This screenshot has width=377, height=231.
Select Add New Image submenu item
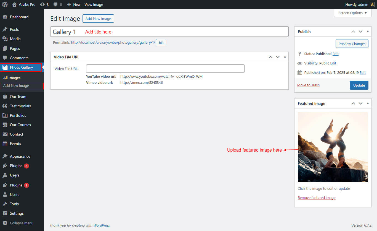(x=16, y=86)
